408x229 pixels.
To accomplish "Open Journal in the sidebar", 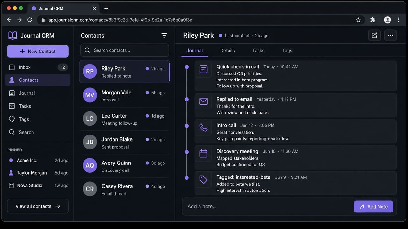I will [x=38, y=93].
